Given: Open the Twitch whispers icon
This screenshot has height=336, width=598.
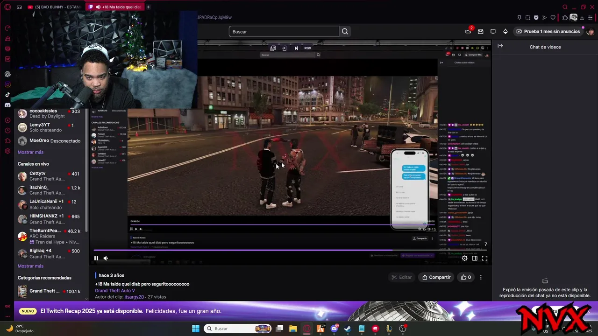Looking at the screenshot, I should pos(493,31).
